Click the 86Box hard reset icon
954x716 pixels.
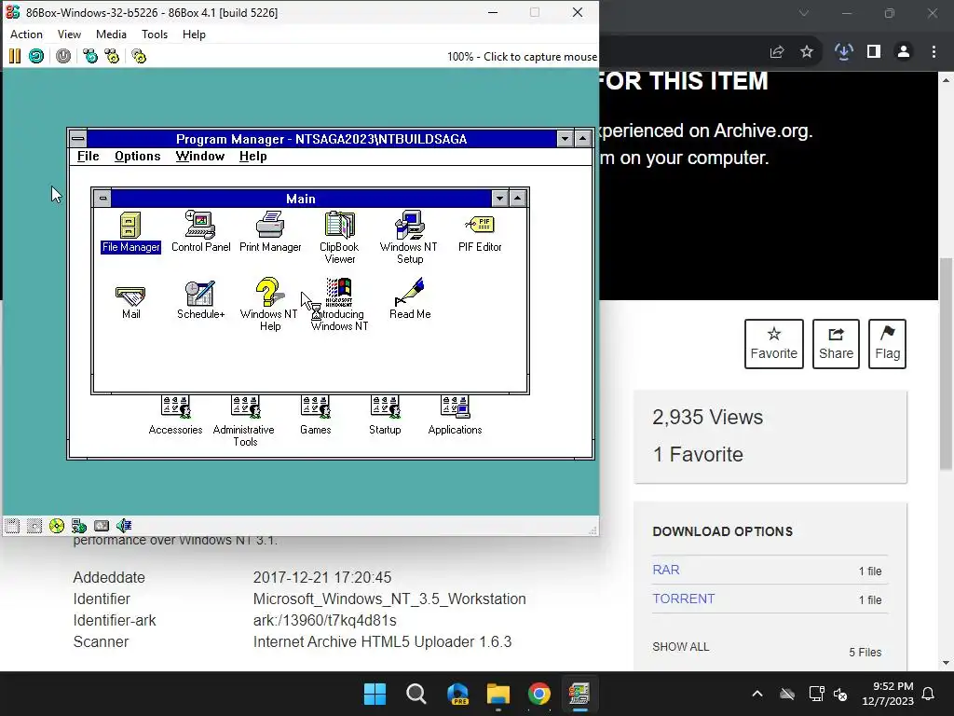pyautogui.click(x=36, y=57)
